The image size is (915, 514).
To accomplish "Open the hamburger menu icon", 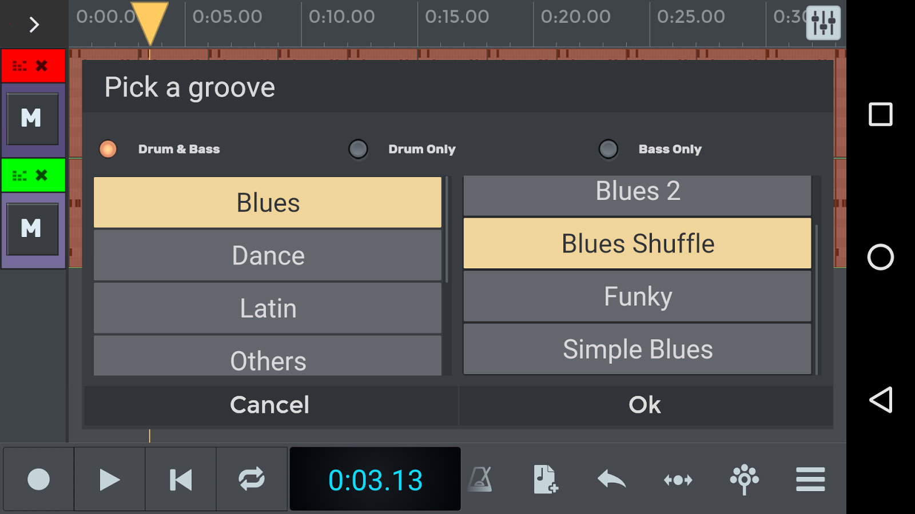I will point(810,479).
